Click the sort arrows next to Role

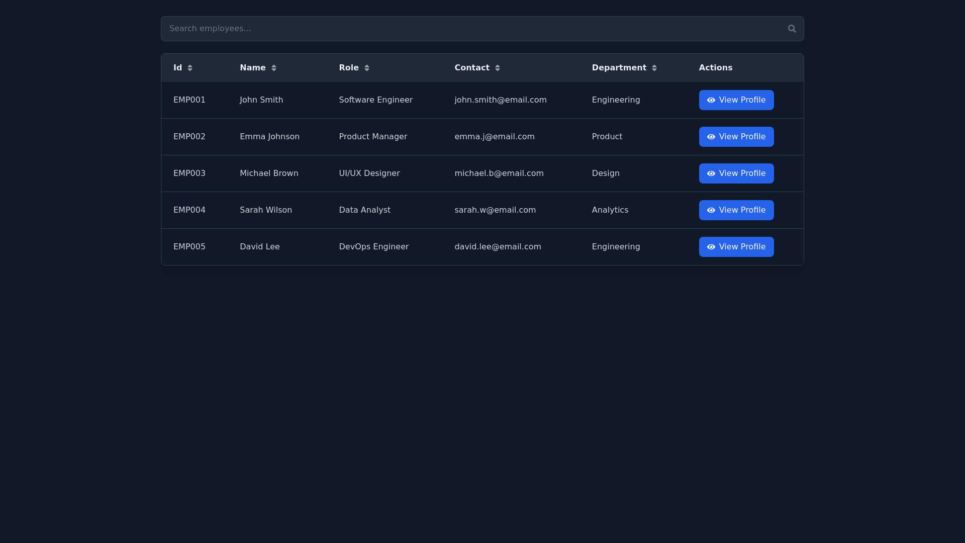367,68
